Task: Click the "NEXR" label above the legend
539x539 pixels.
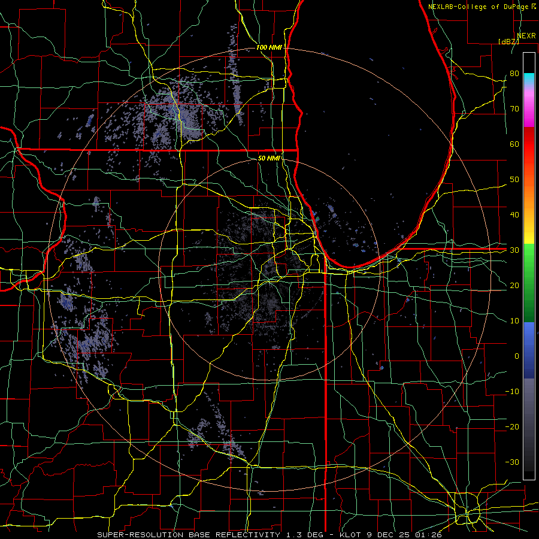Action: [526, 35]
